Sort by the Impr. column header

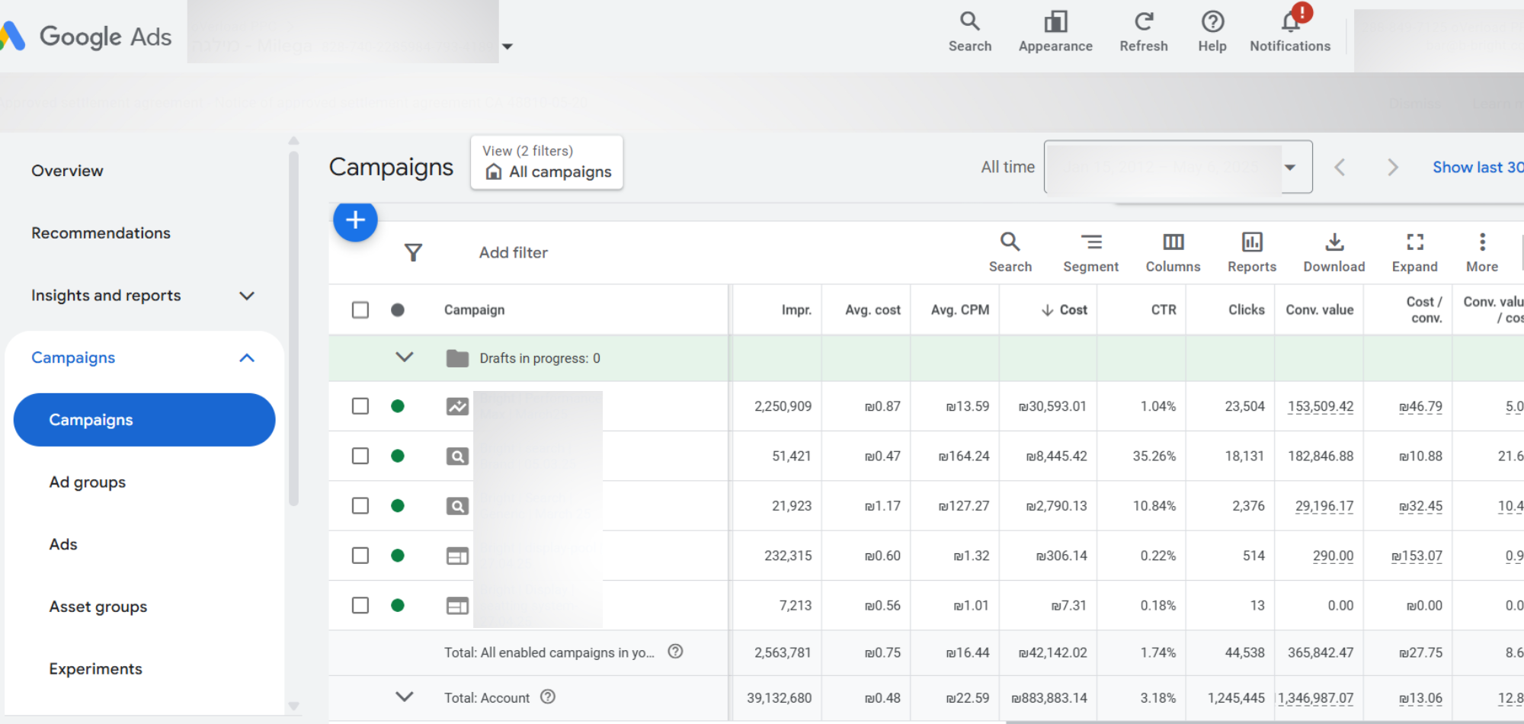(x=796, y=309)
